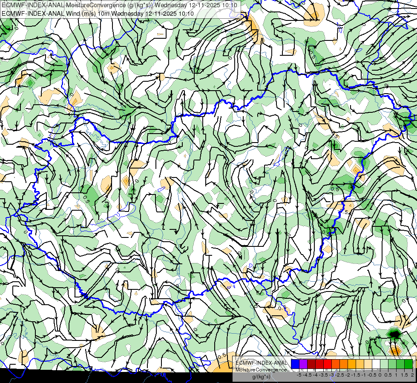Pick the orange swatch between -2.5 and -2

[x=344, y=364]
